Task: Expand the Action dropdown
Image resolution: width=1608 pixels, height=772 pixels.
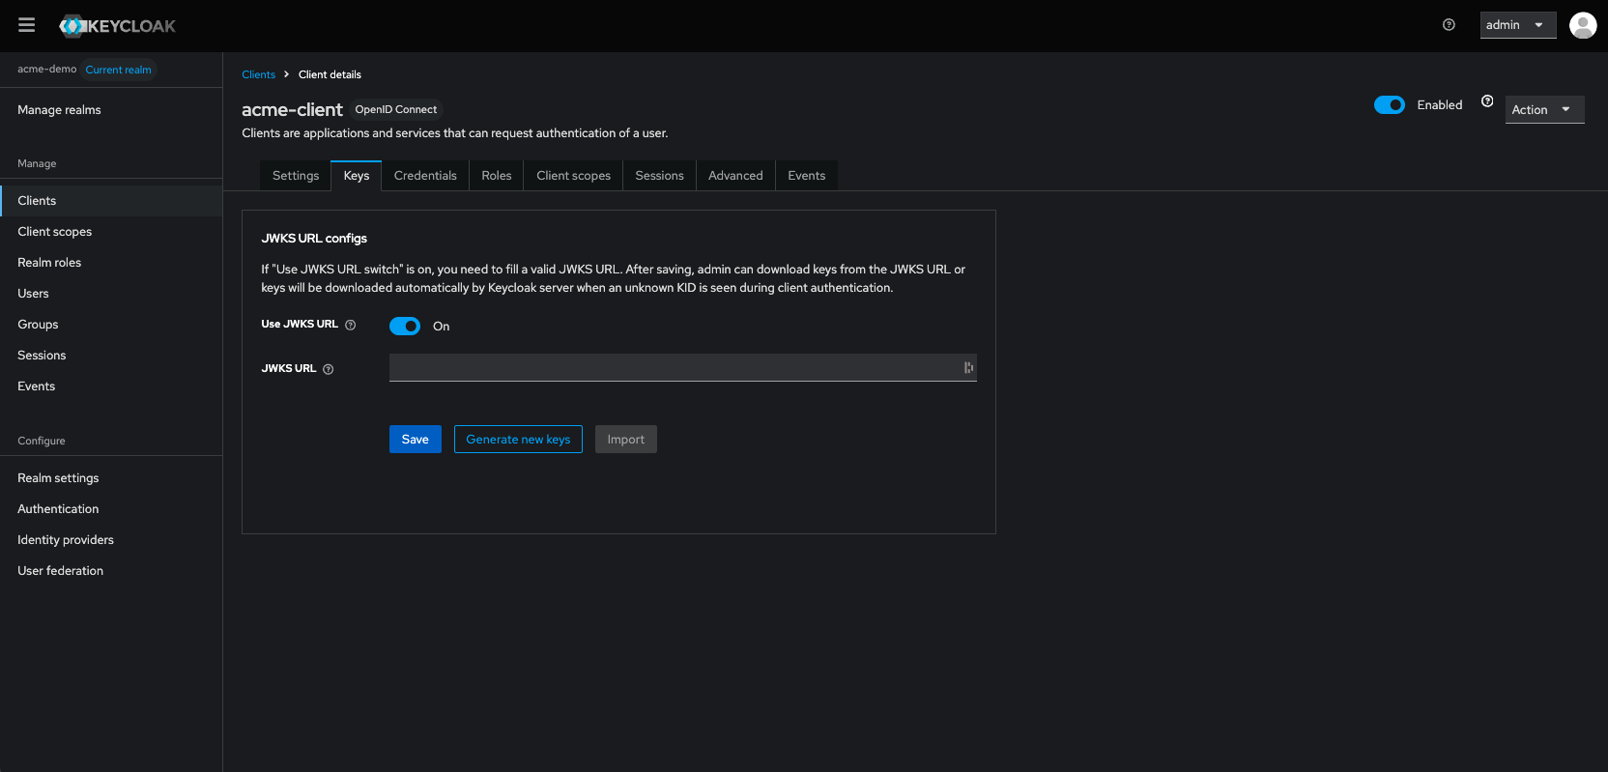Action: pyautogui.click(x=1544, y=110)
